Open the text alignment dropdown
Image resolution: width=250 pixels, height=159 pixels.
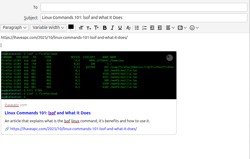[170, 28]
